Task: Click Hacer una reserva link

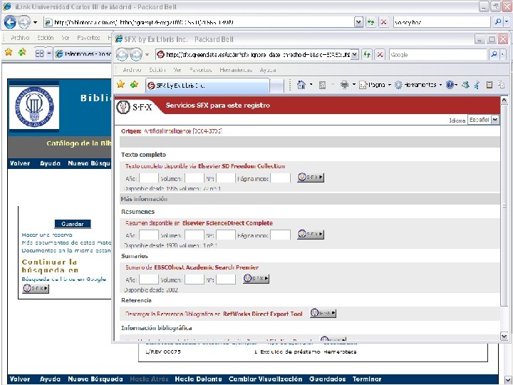Action: coord(47,235)
